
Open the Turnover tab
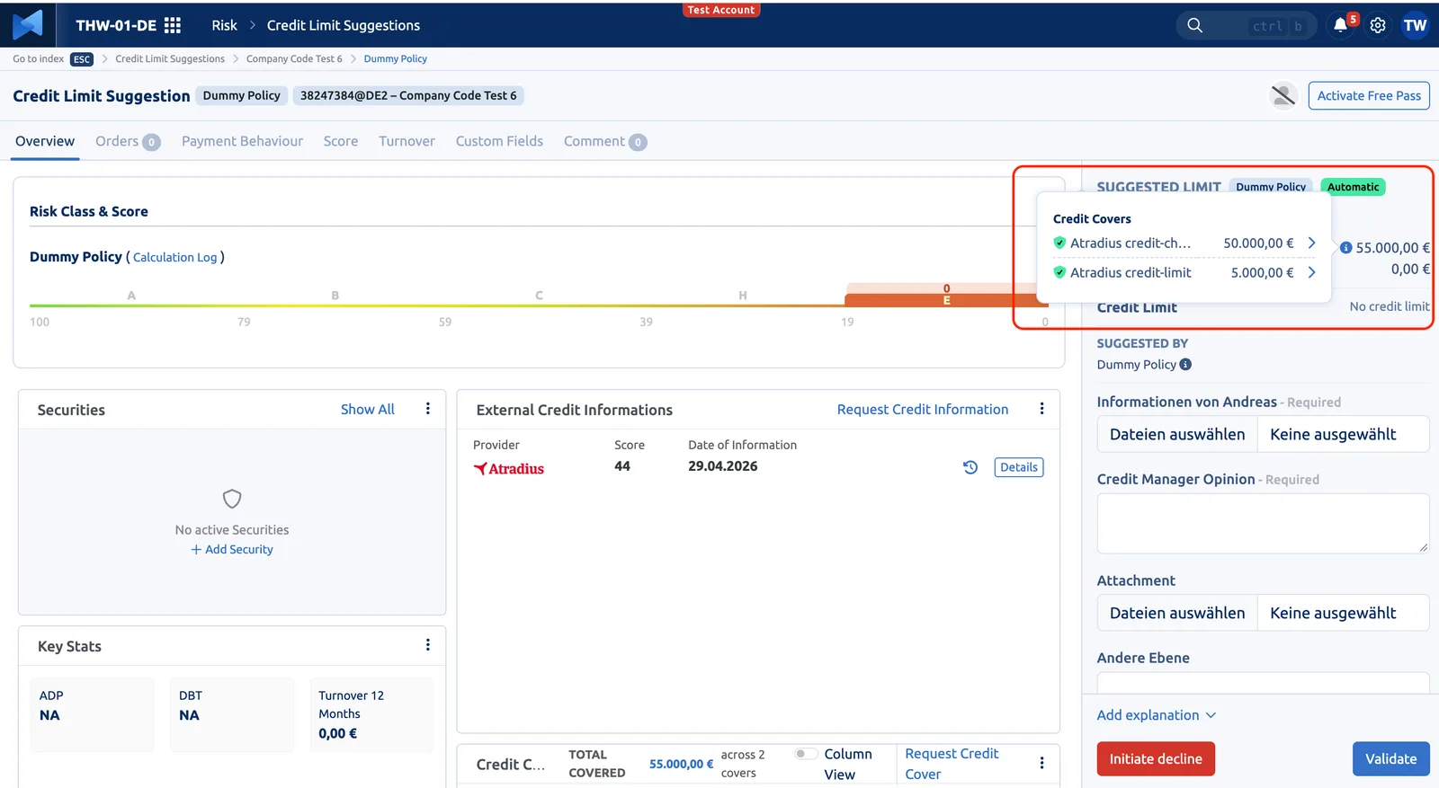click(407, 141)
